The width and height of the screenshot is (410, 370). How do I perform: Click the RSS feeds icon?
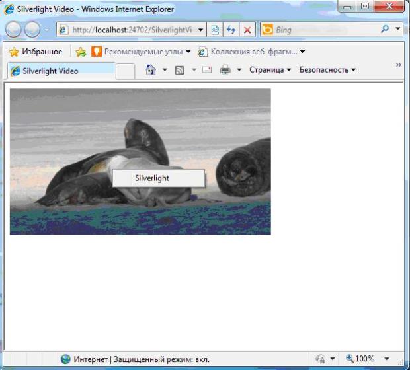tap(179, 70)
